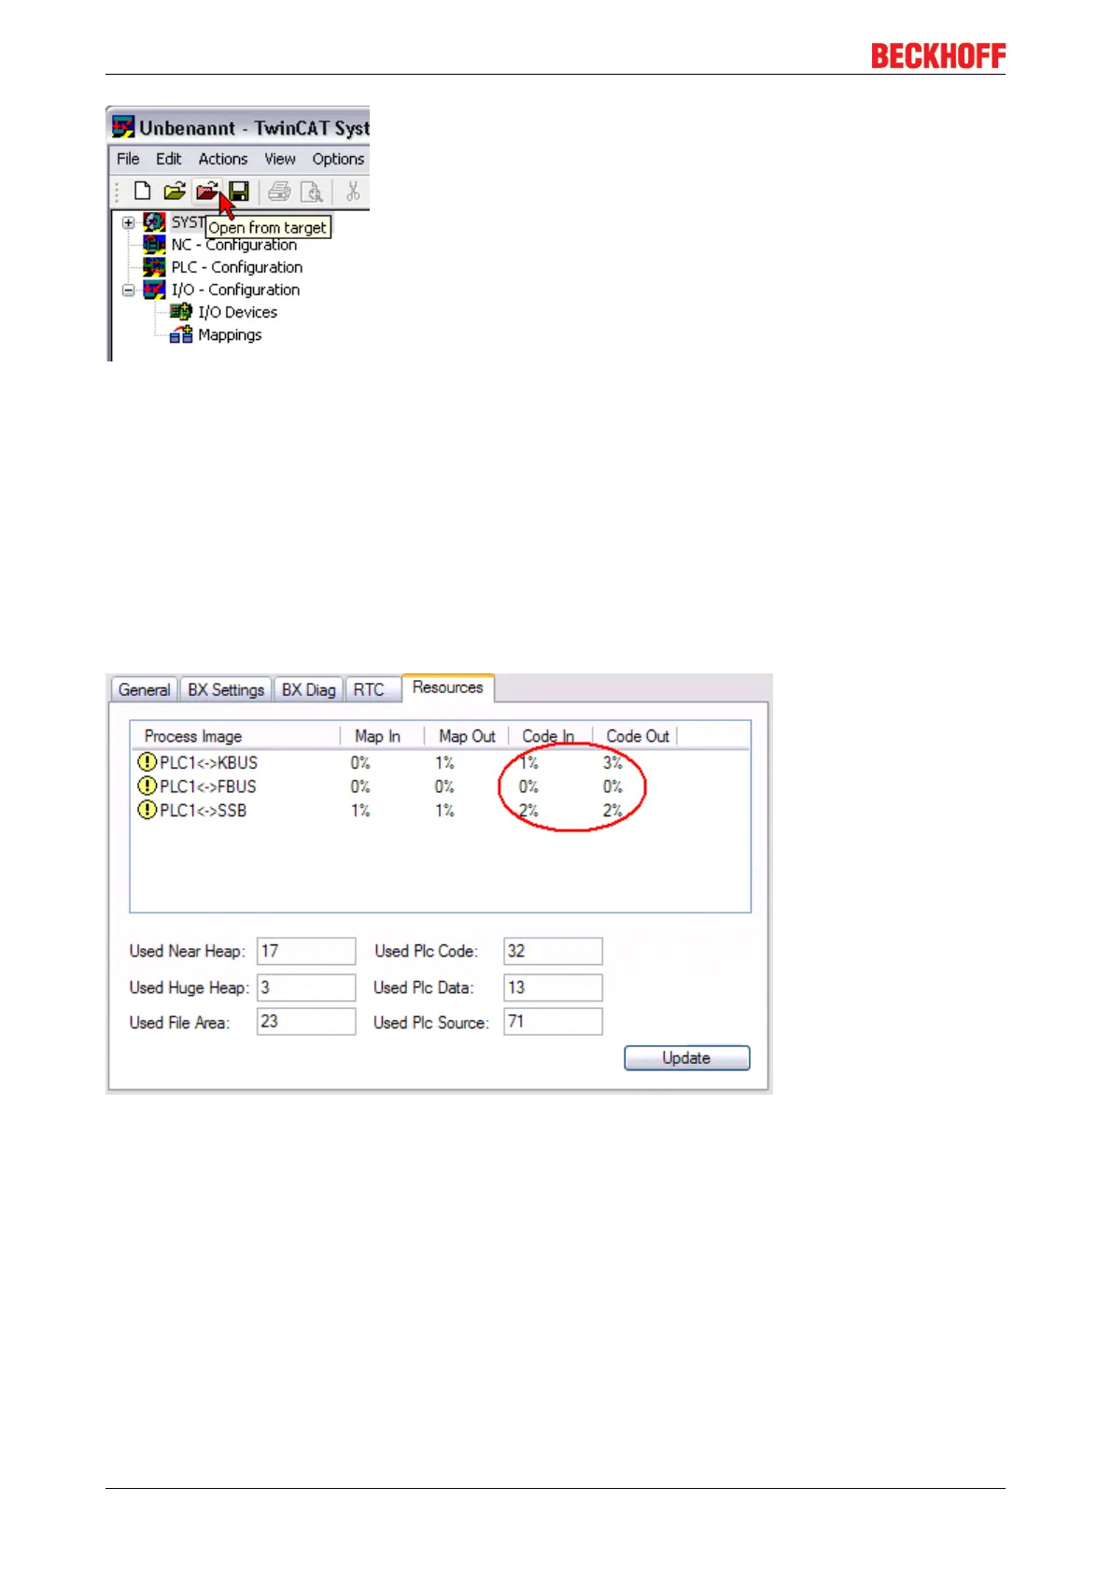Click the Cut scissors icon

coord(353,191)
